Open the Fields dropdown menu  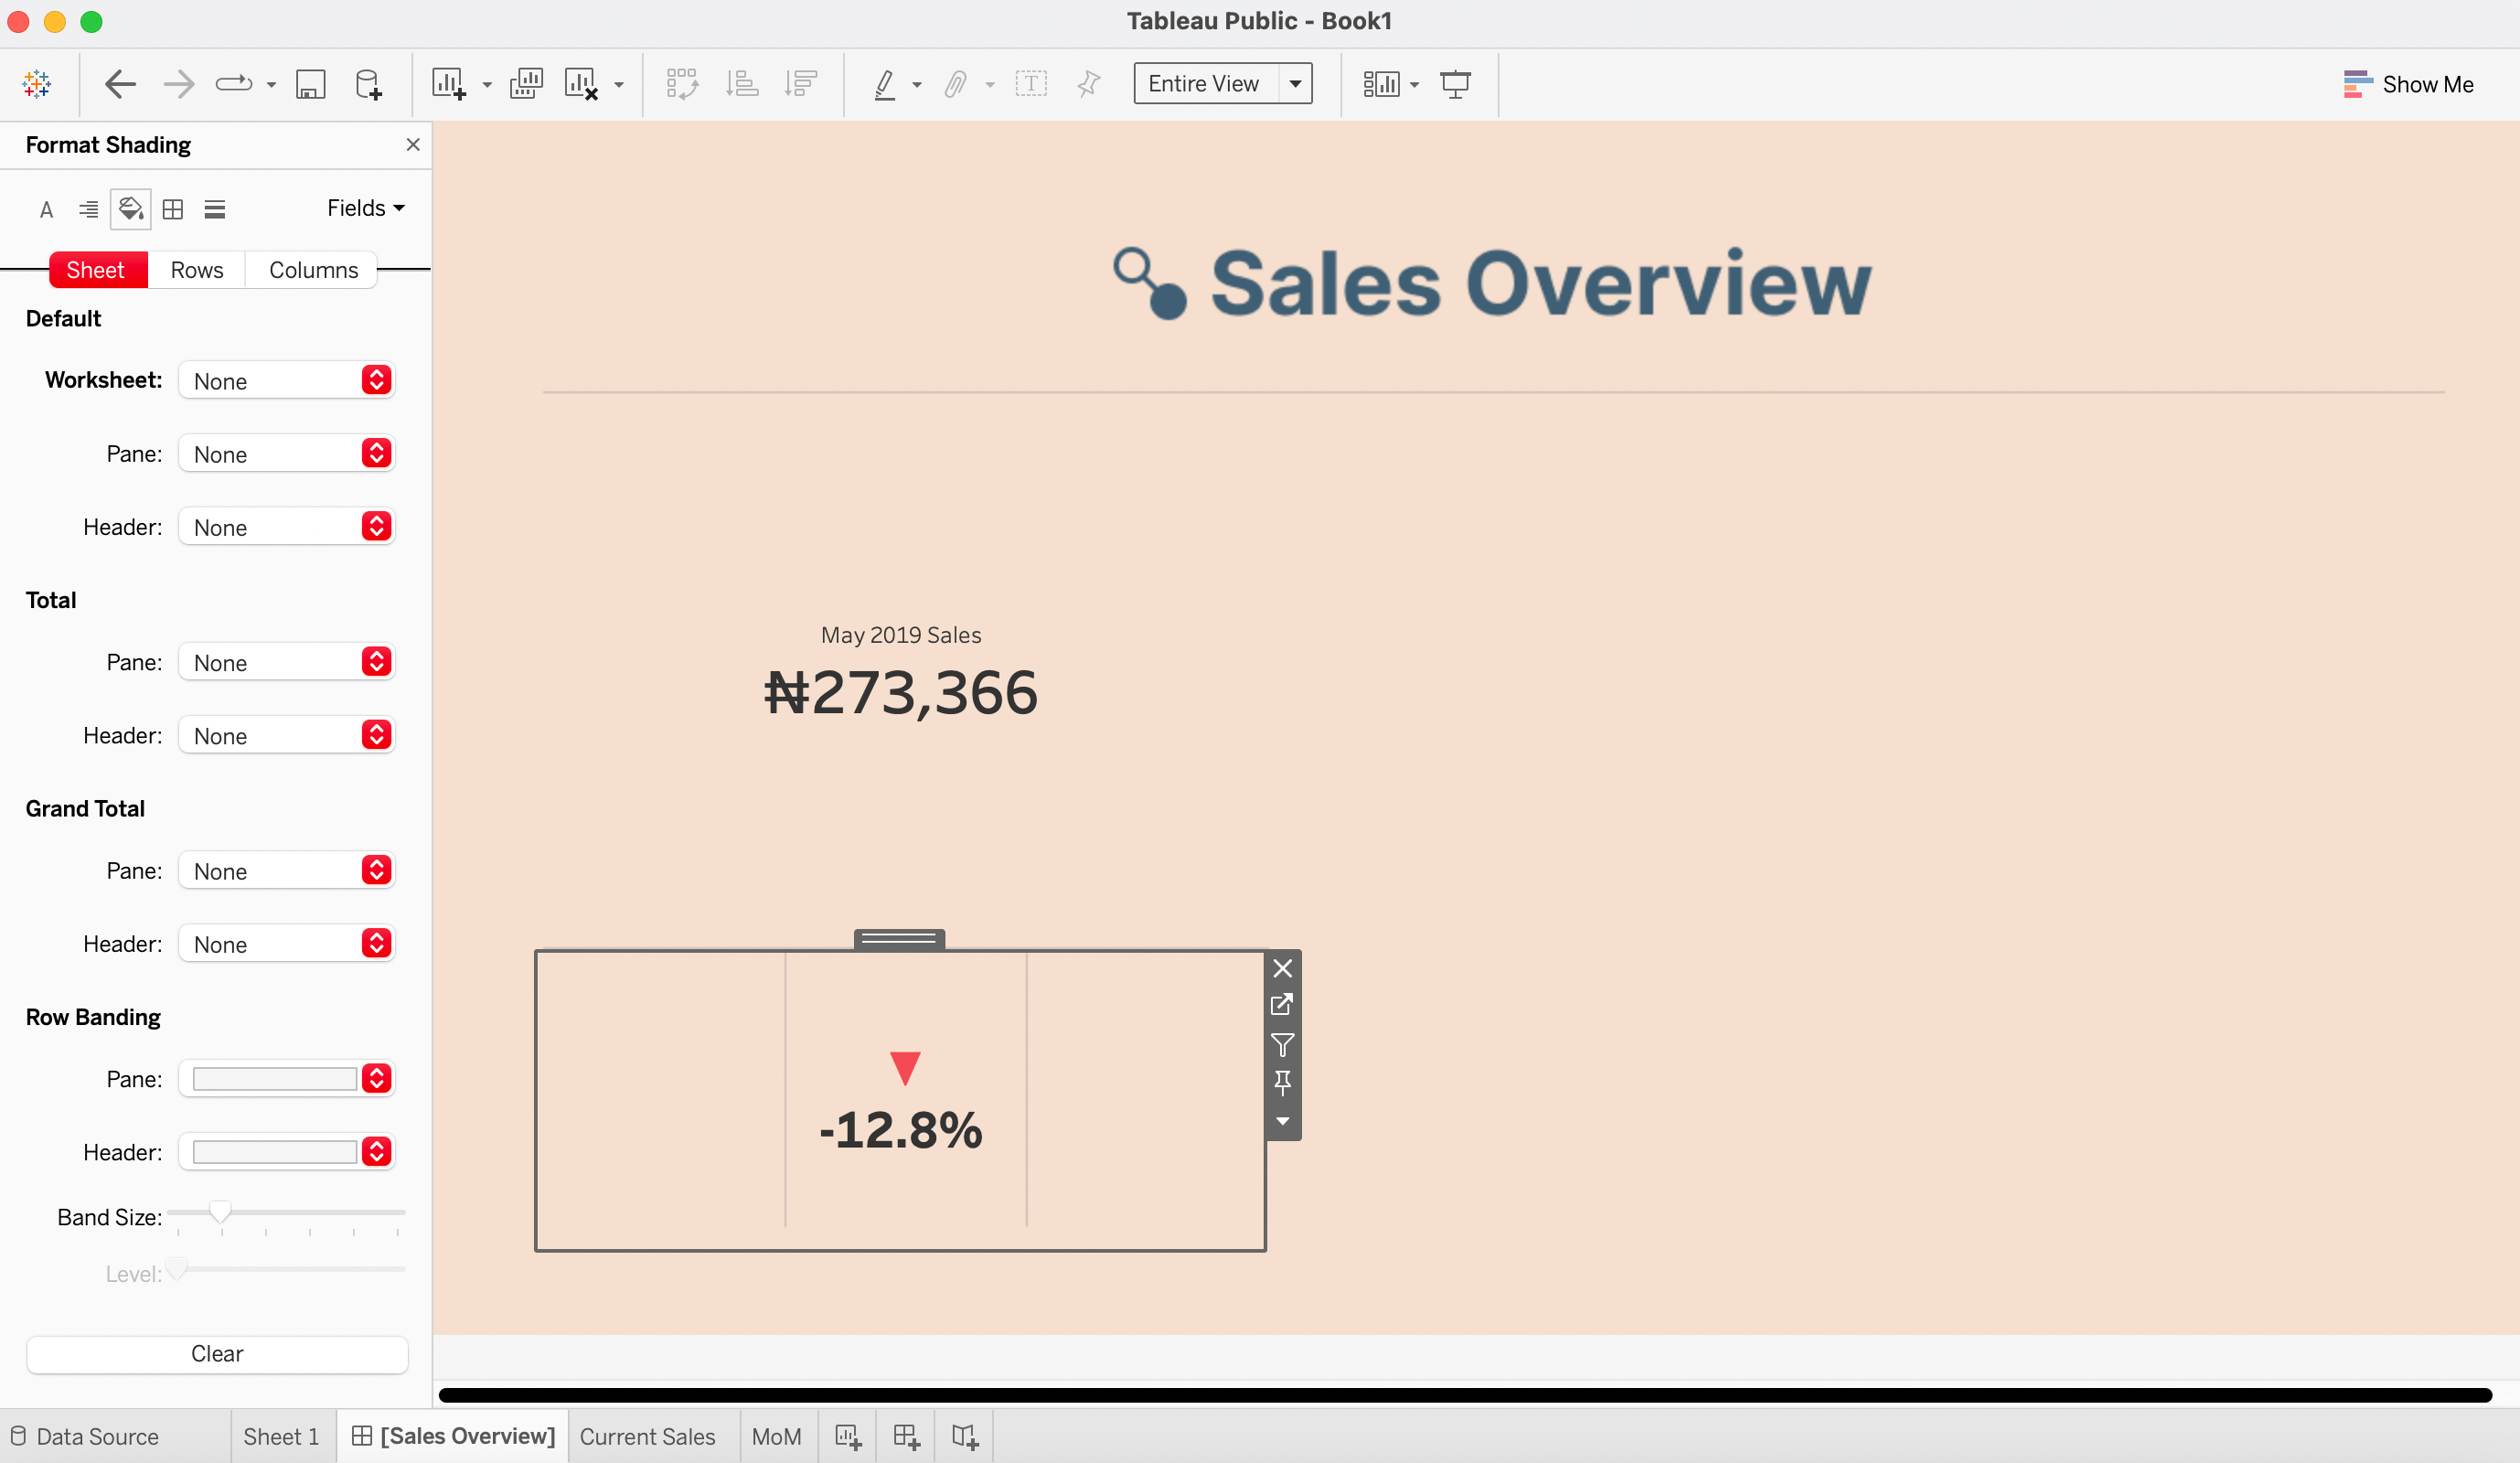365,208
